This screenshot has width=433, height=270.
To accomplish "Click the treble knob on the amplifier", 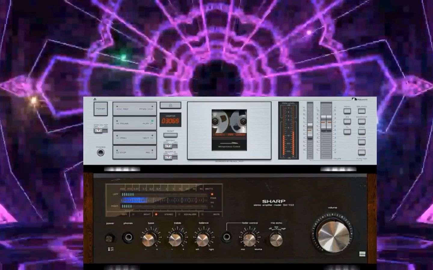I will [x=175, y=239].
